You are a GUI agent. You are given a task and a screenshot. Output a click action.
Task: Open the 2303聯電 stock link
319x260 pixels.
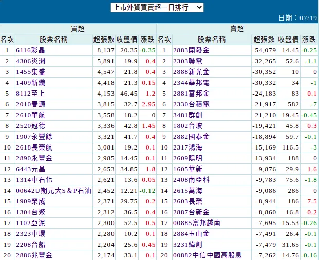[187, 61]
